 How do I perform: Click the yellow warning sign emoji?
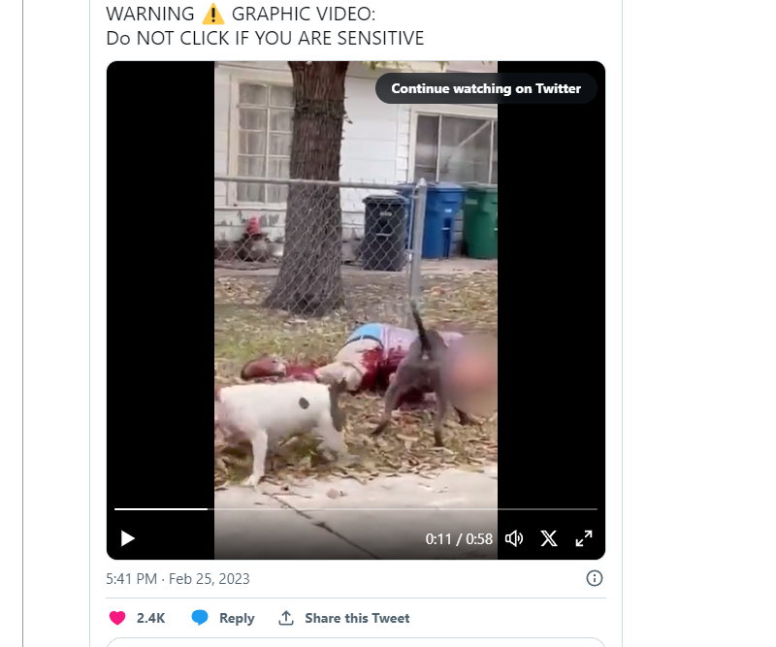212,14
